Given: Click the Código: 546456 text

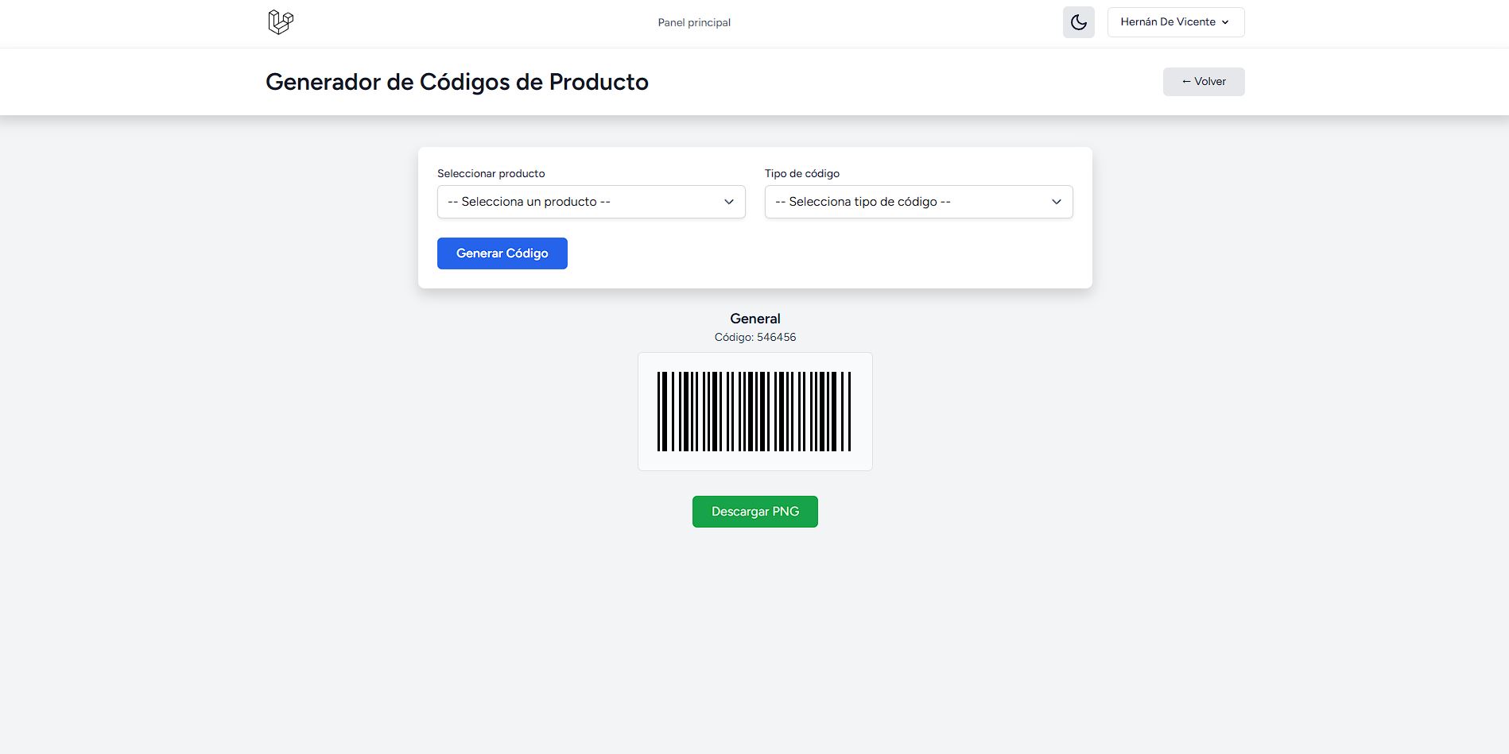Looking at the screenshot, I should tap(755, 337).
